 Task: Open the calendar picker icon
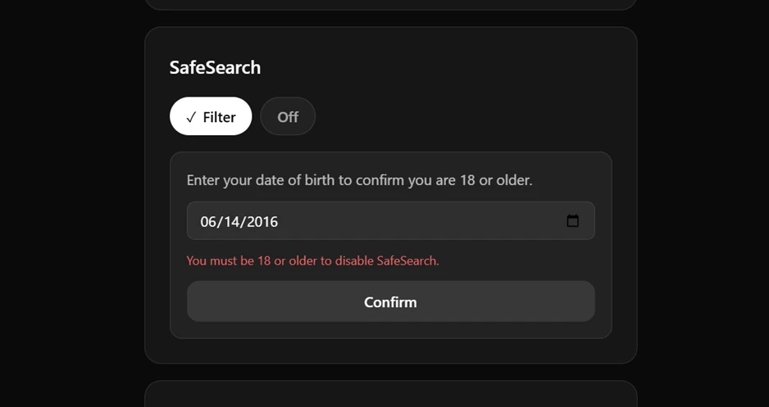[572, 221]
